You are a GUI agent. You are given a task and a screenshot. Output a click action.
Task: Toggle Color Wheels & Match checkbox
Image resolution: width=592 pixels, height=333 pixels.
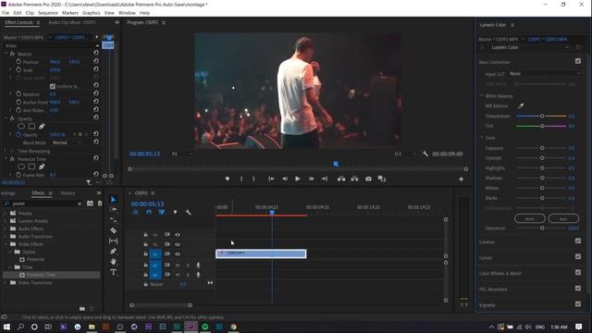(x=578, y=273)
